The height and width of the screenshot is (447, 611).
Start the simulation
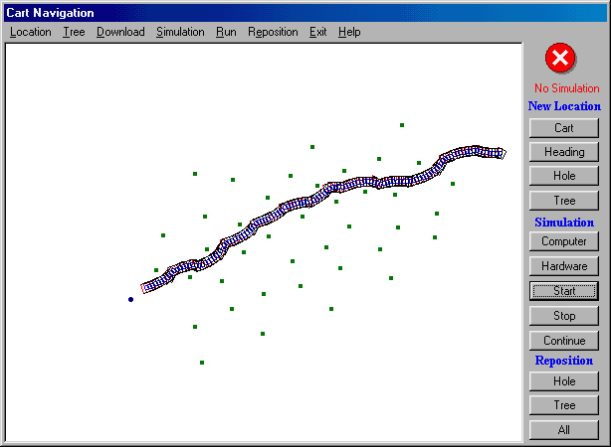tap(564, 291)
